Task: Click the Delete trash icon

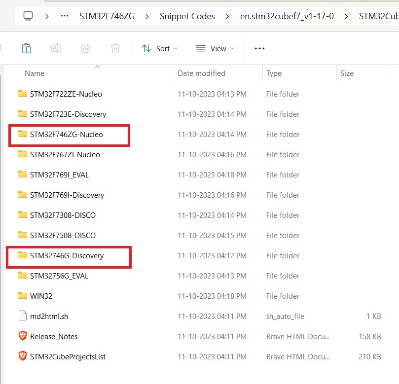Action: (x=115, y=48)
